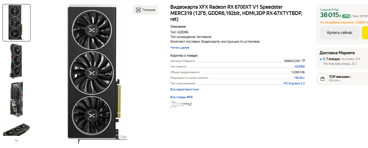The width and height of the screenshot is (368, 148).
Task: Click the TOP магазин store icon
Action: pyautogui.click(x=323, y=79)
